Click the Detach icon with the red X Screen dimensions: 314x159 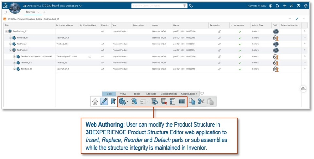(164, 101)
